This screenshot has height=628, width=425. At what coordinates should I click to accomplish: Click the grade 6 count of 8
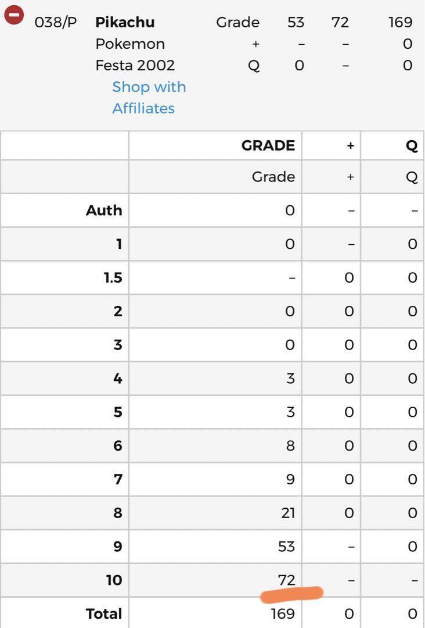pyautogui.click(x=290, y=445)
